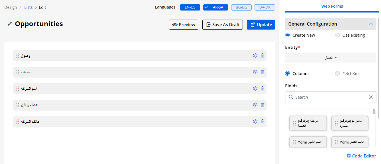Clear the Fields search with X icon

(370, 97)
